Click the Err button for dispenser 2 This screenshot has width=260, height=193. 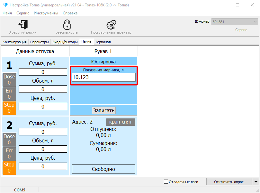(9, 154)
